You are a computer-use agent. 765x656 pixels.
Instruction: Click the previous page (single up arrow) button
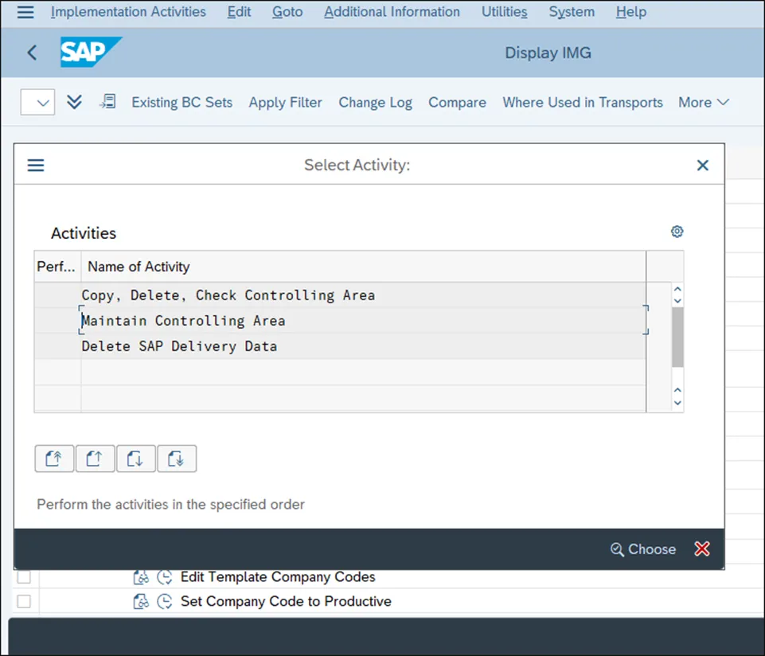coord(95,459)
